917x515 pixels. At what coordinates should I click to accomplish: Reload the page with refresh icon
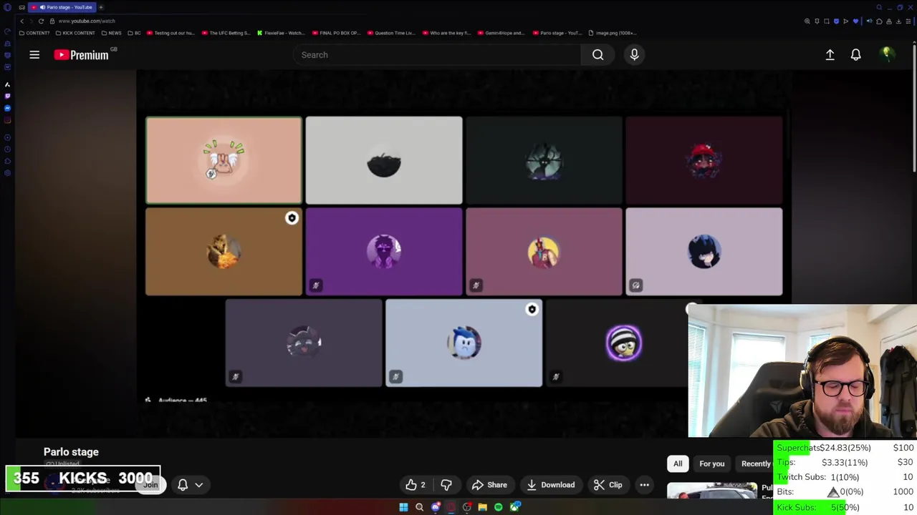pos(41,21)
